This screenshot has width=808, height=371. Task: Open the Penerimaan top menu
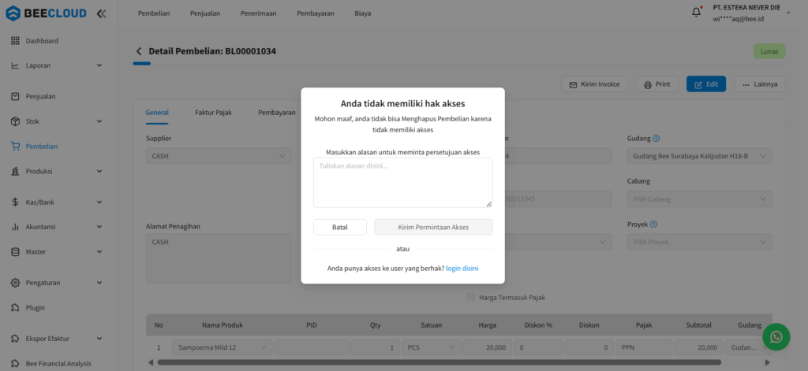click(259, 13)
